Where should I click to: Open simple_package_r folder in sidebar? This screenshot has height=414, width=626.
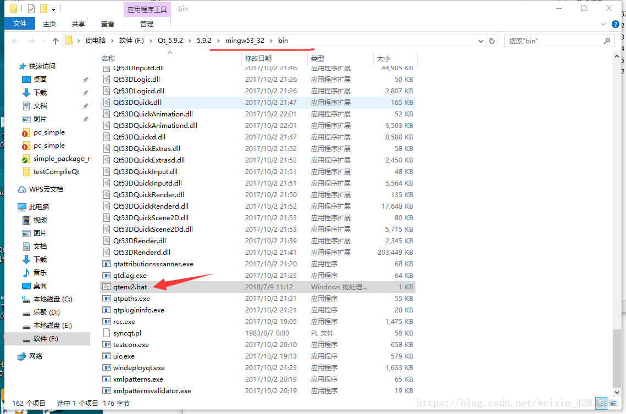[x=62, y=159]
